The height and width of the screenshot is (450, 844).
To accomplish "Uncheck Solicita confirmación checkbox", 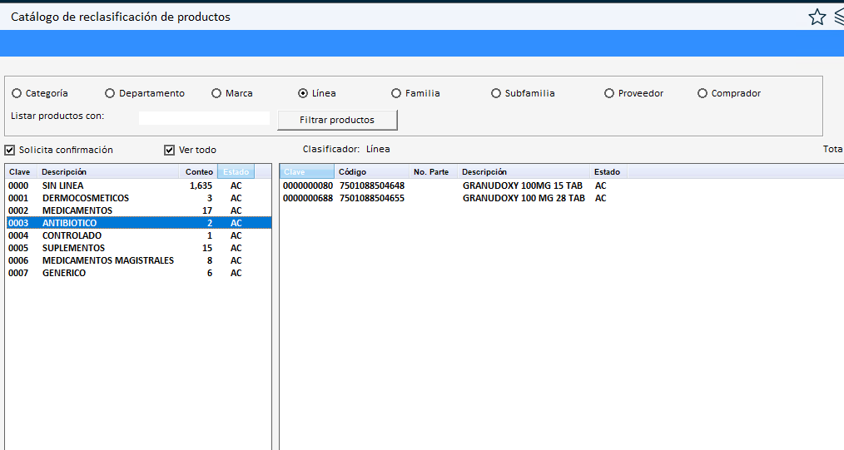I will (x=10, y=150).
